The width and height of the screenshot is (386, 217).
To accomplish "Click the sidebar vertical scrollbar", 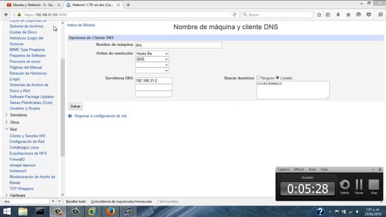I will (63, 107).
